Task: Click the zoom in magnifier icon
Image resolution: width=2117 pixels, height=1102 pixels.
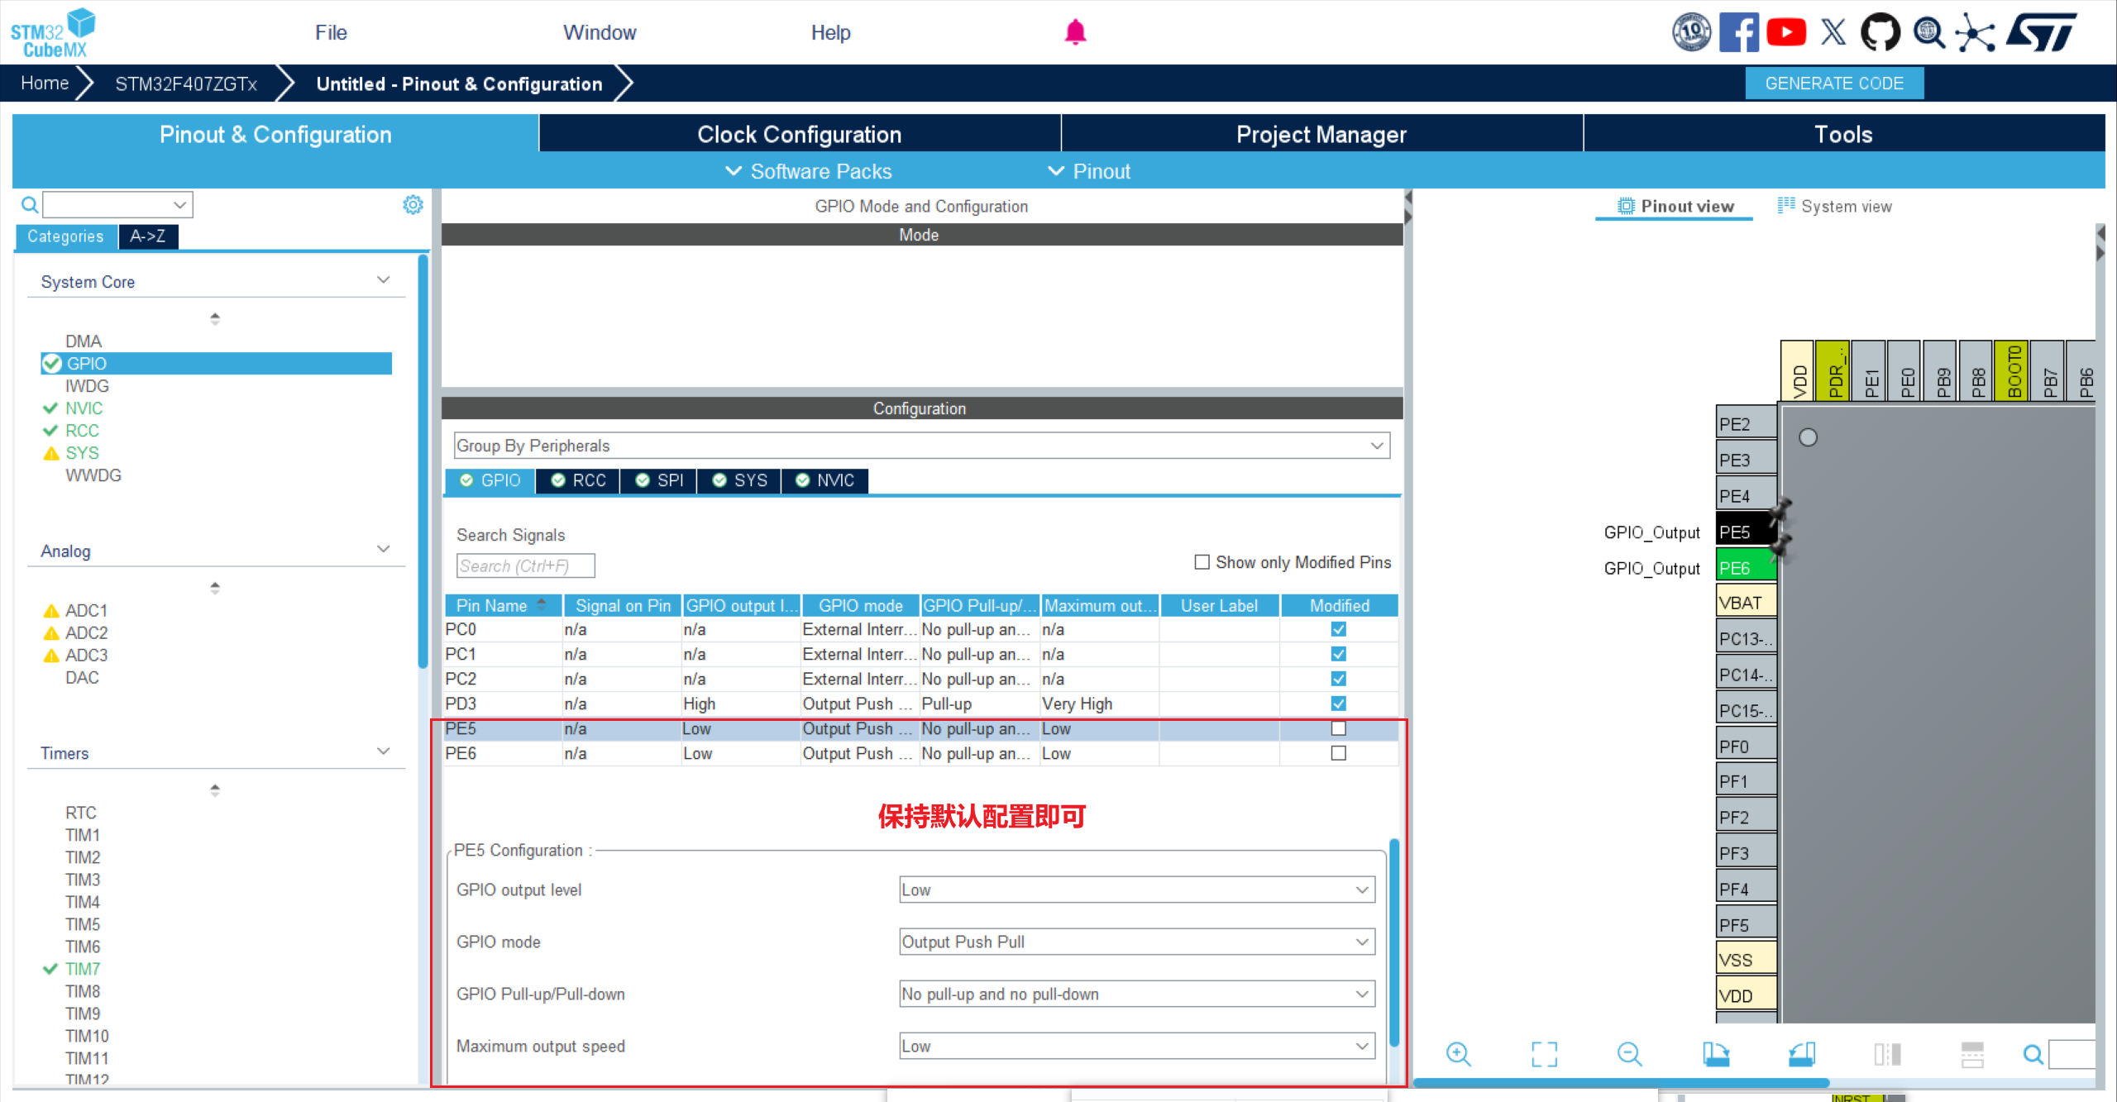Action: (1458, 1054)
